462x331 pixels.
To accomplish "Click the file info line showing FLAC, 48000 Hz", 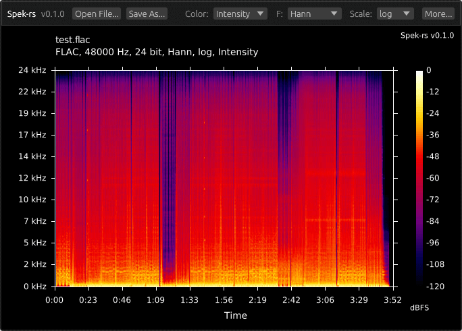I will click(157, 52).
